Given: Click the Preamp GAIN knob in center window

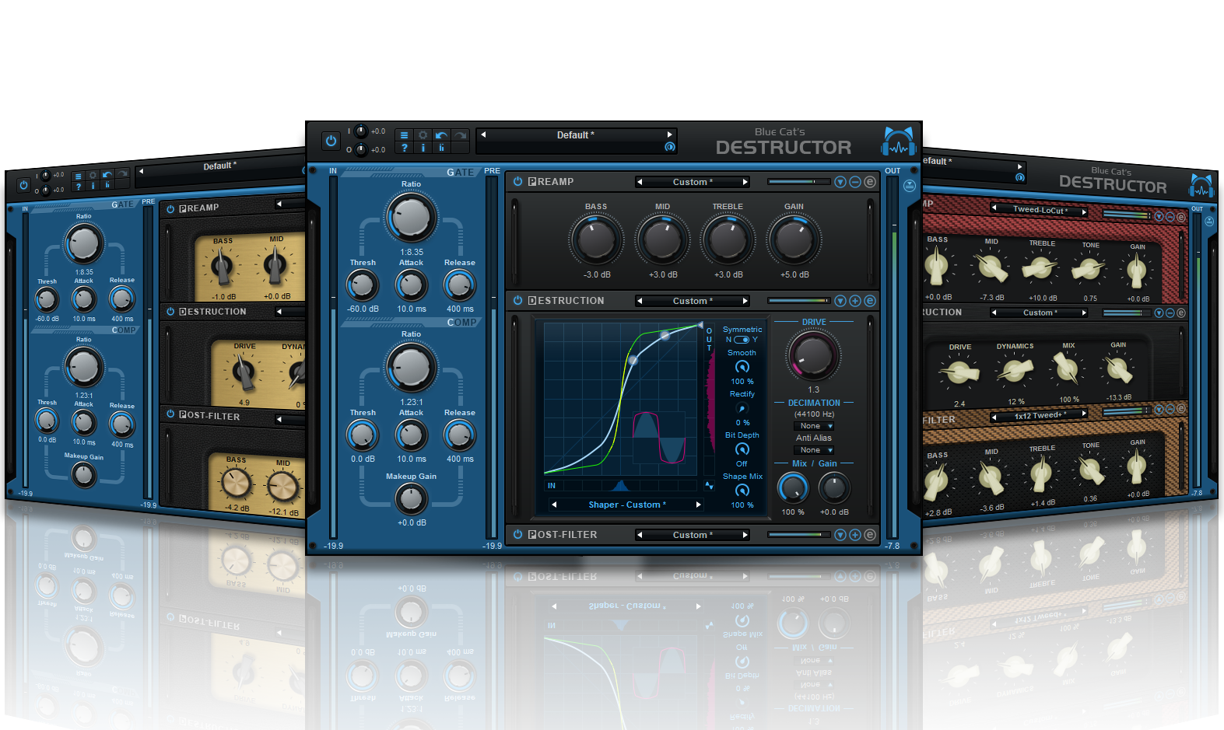Looking at the screenshot, I should [794, 240].
